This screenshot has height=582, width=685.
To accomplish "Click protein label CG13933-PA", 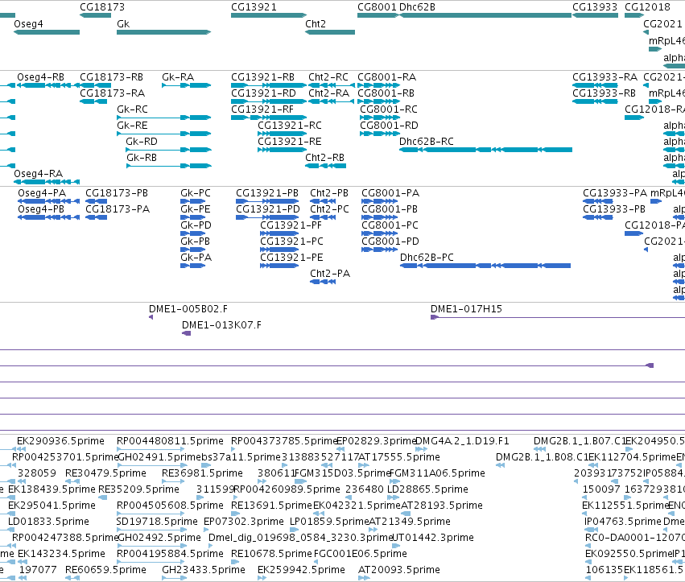I will tap(615, 193).
